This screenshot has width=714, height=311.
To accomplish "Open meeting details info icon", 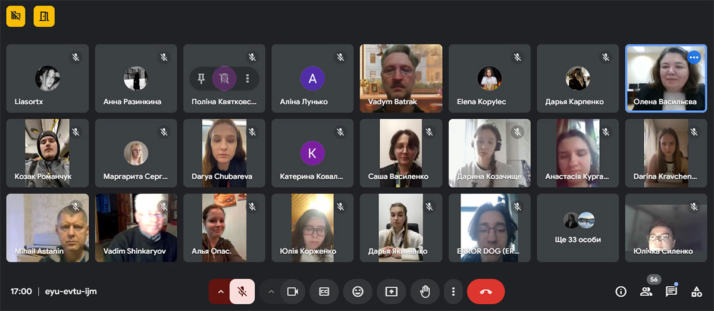I will (x=621, y=291).
